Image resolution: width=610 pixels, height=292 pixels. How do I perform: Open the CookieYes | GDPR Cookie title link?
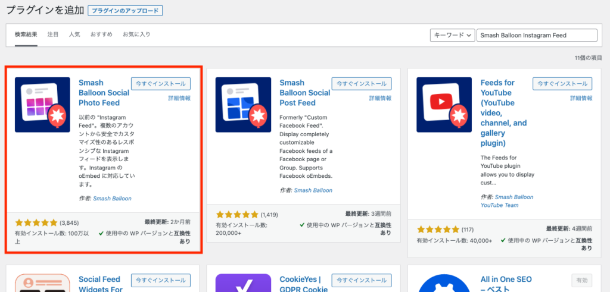coord(303,284)
